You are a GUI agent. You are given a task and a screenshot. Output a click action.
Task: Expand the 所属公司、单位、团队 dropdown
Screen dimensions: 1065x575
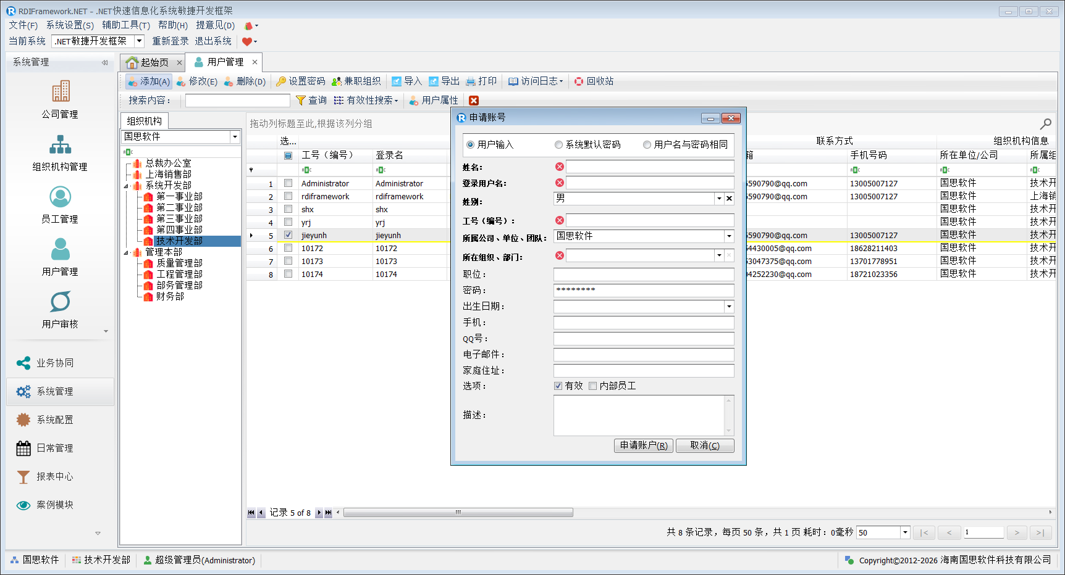729,236
